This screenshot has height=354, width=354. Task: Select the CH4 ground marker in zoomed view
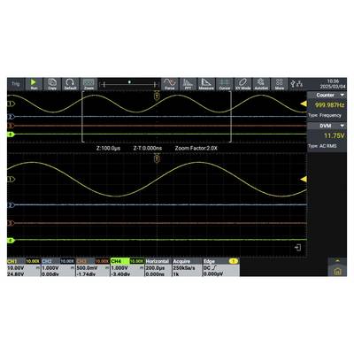pos(12,241)
